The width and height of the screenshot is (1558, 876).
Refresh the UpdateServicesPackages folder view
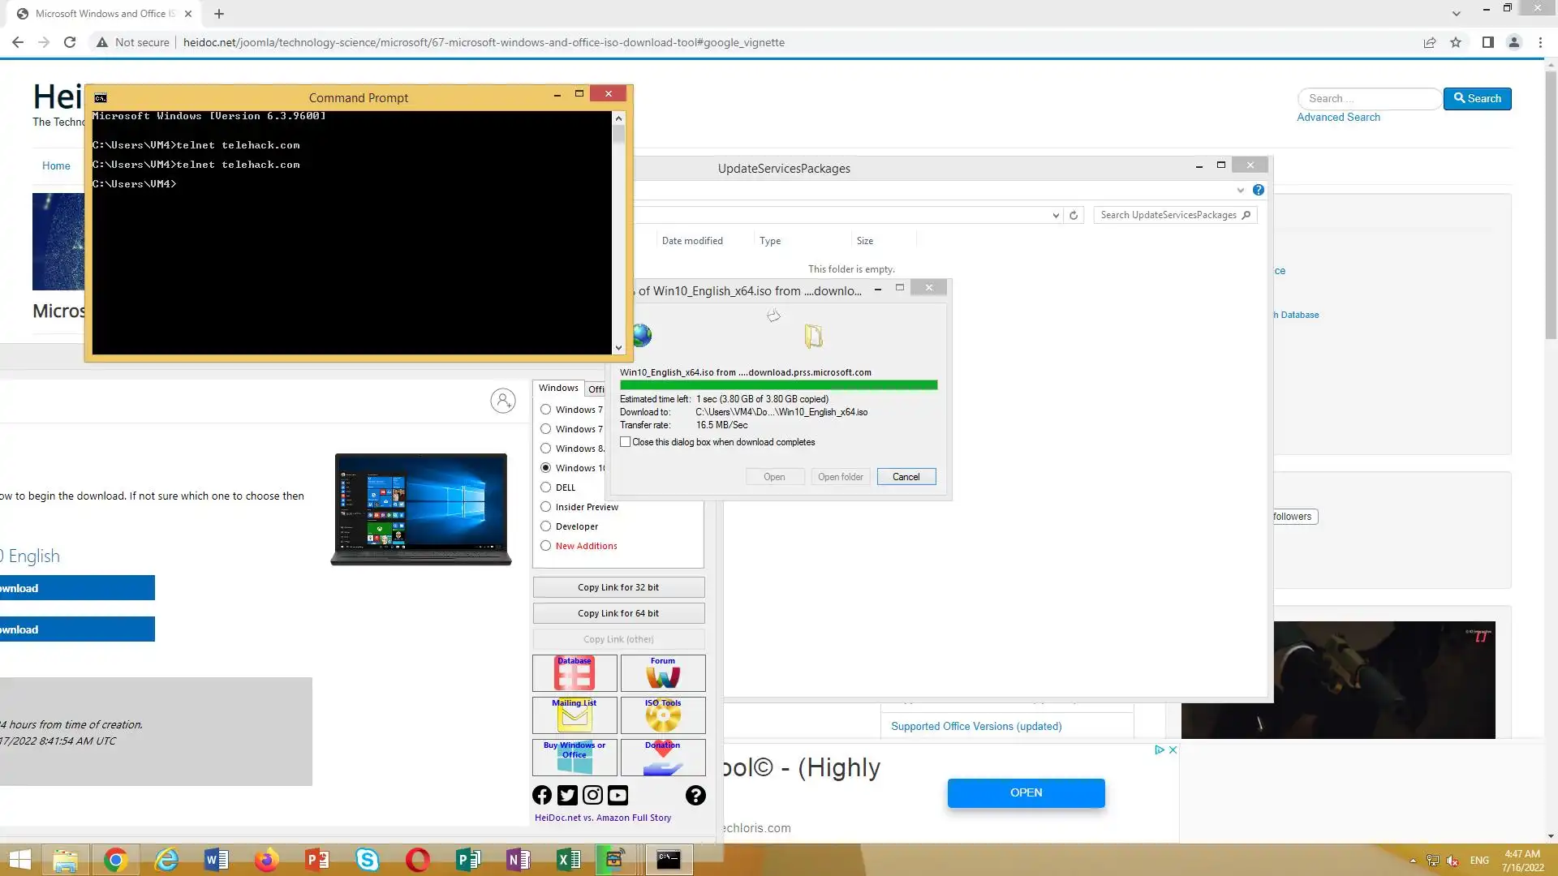[x=1074, y=215]
